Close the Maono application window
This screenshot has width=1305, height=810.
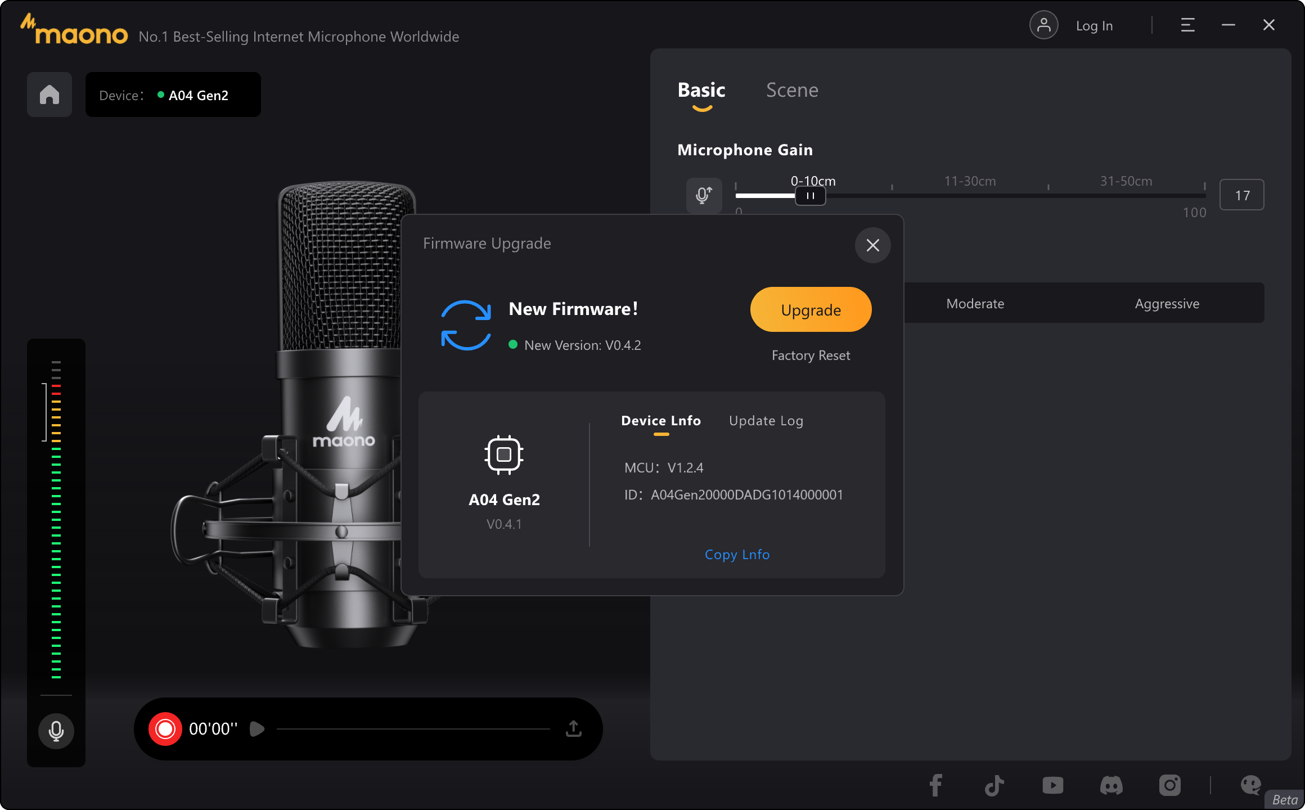point(1268,25)
